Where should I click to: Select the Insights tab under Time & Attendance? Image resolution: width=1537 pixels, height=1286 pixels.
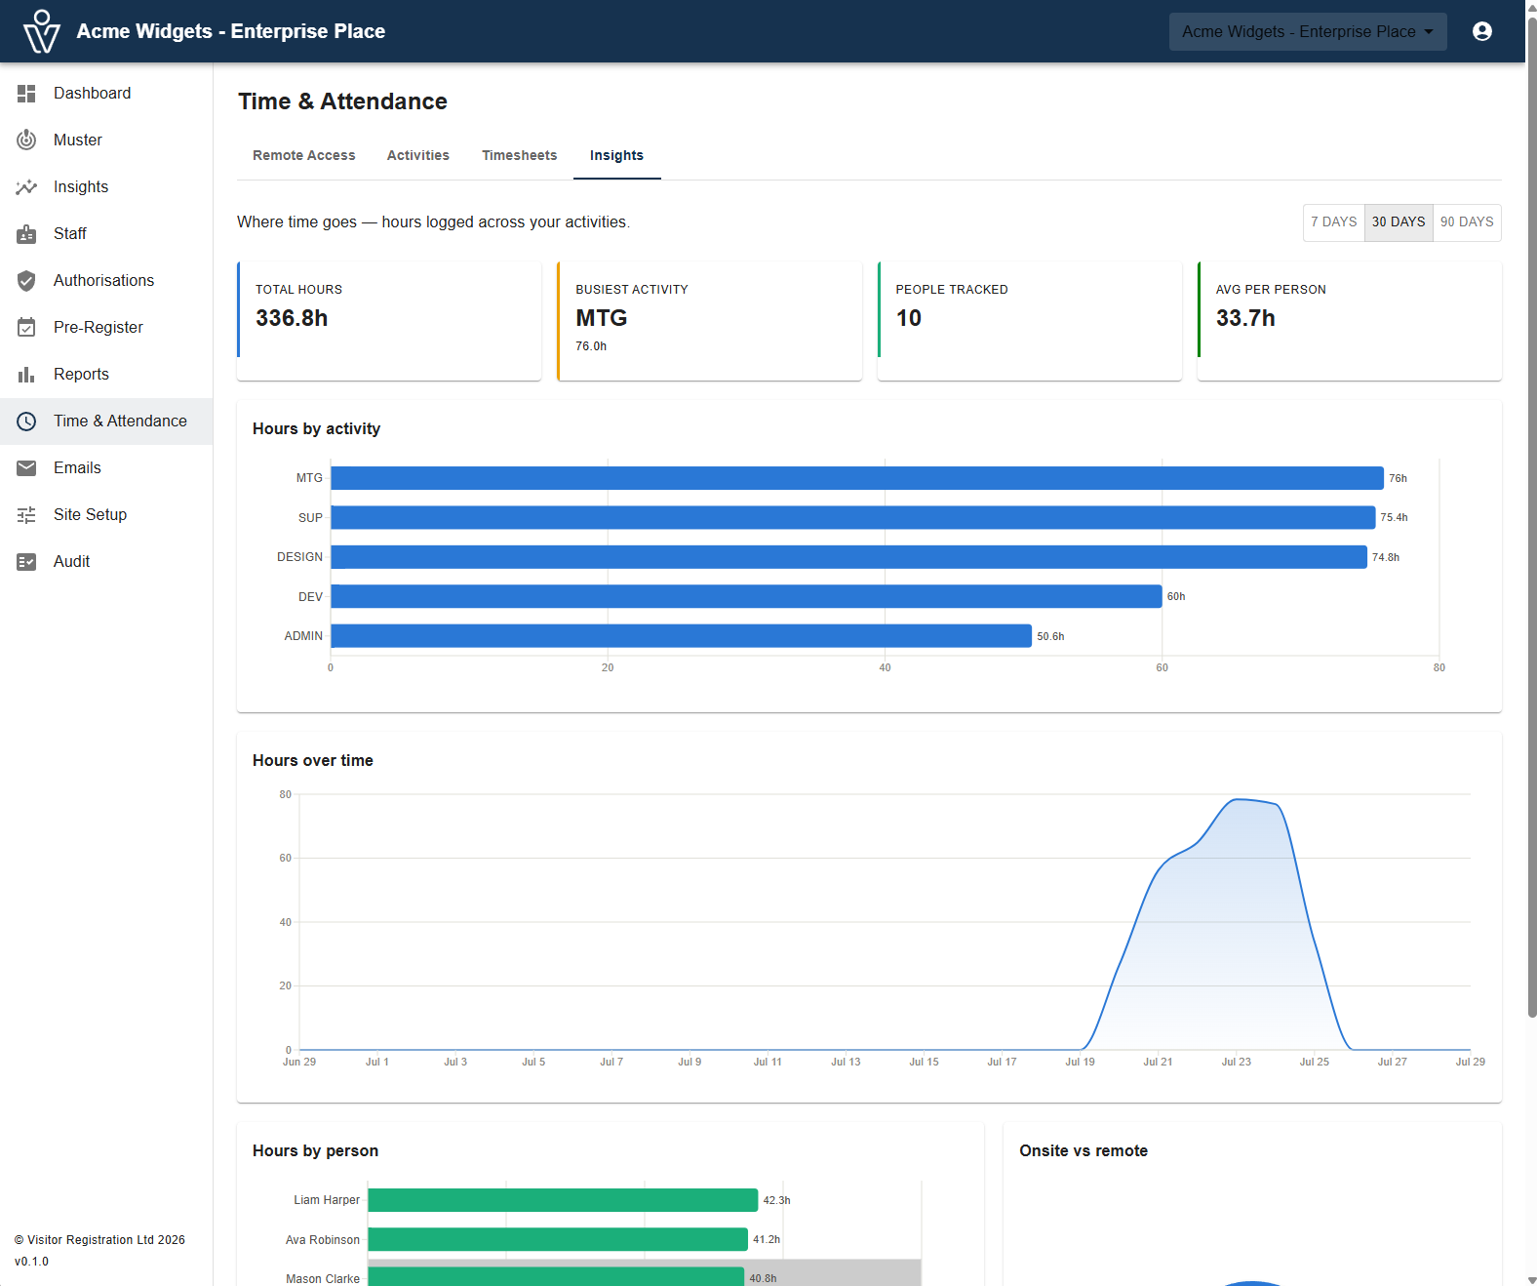coord(616,156)
